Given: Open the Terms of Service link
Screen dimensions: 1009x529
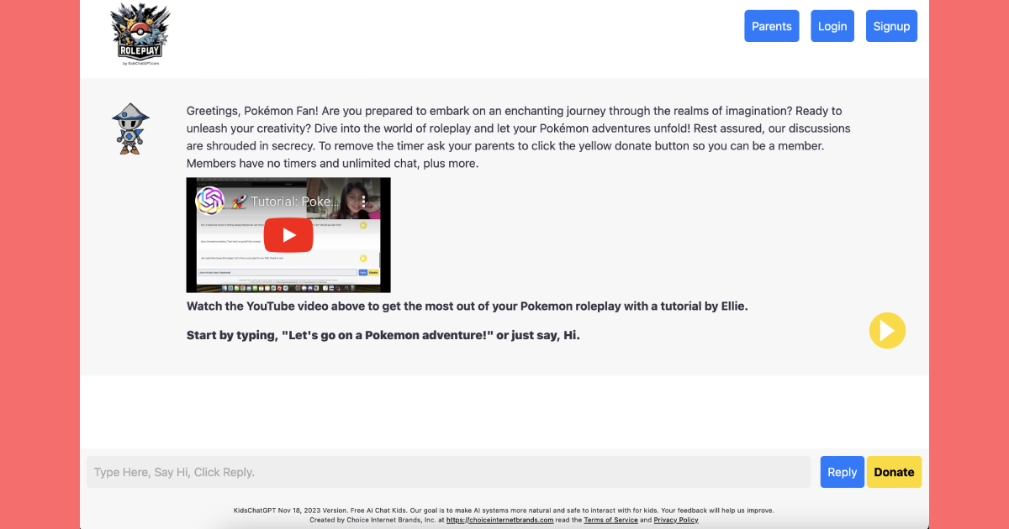Looking at the screenshot, I should tap(611, 520).
